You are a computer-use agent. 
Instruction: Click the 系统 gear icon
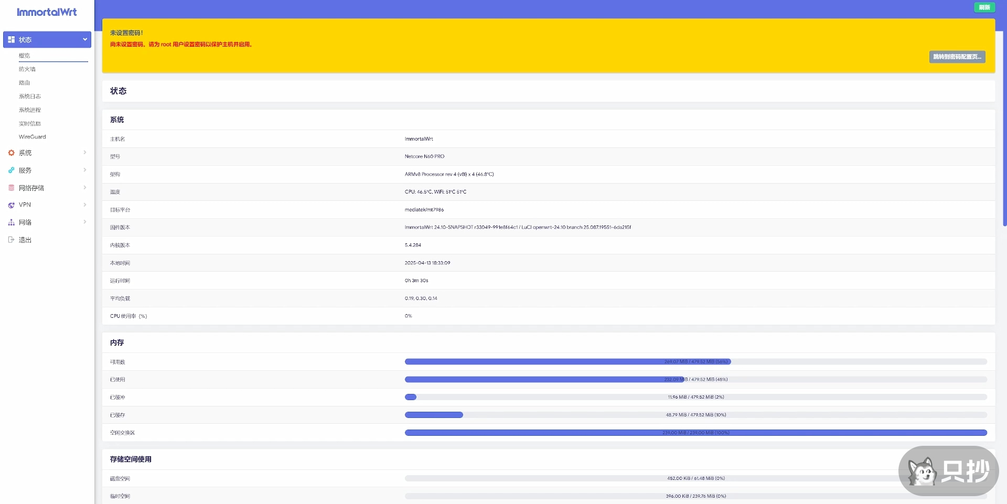(x=11, y=153)
